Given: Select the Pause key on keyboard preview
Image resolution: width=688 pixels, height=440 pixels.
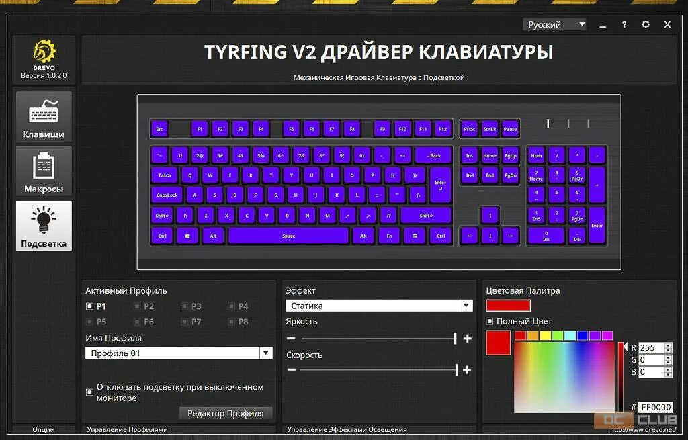Looking at the screenshot, I should coord(510,129).
